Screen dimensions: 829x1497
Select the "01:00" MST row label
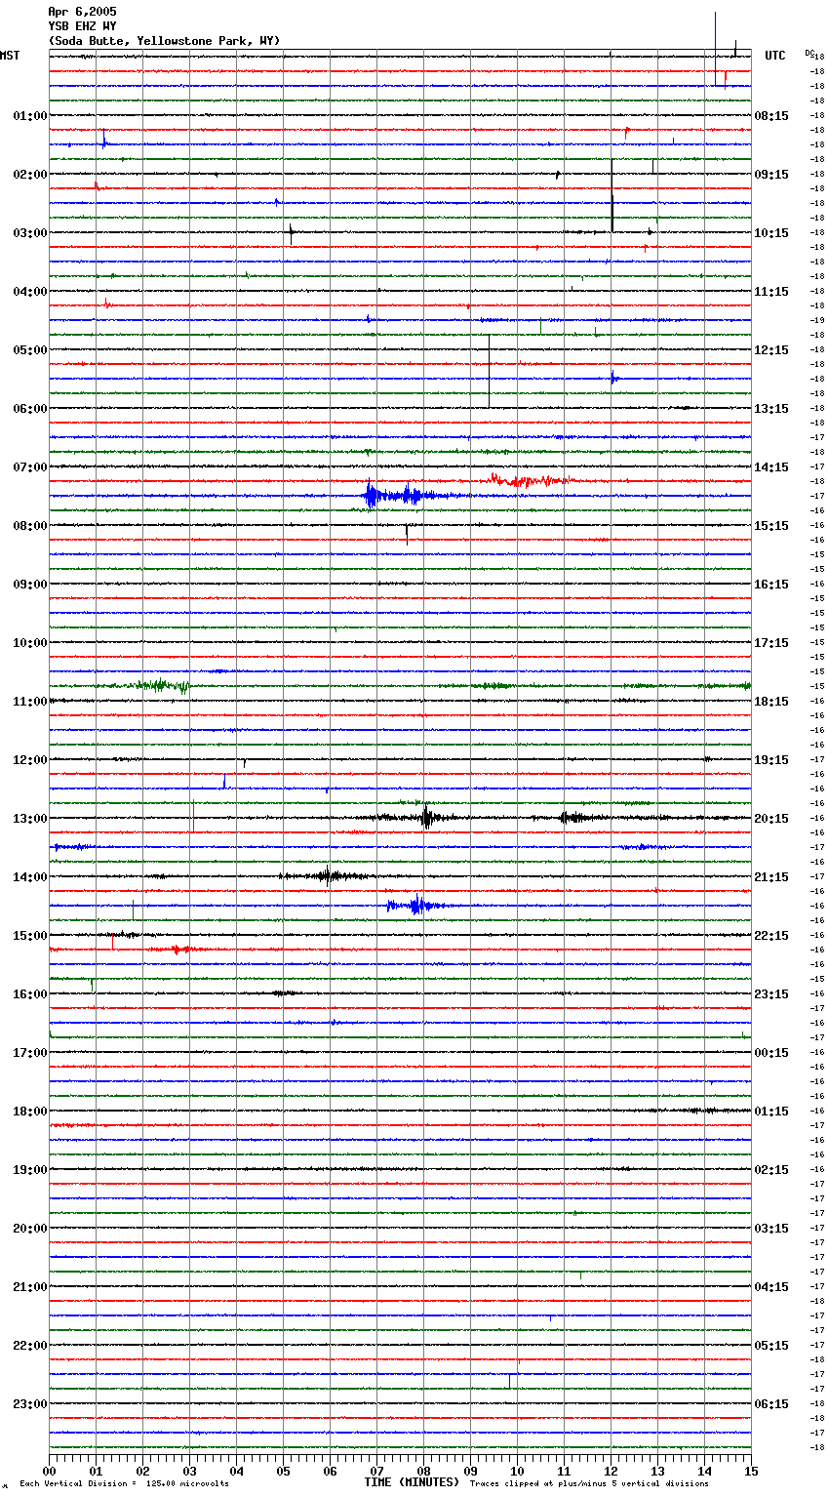[x=30, y=116]
